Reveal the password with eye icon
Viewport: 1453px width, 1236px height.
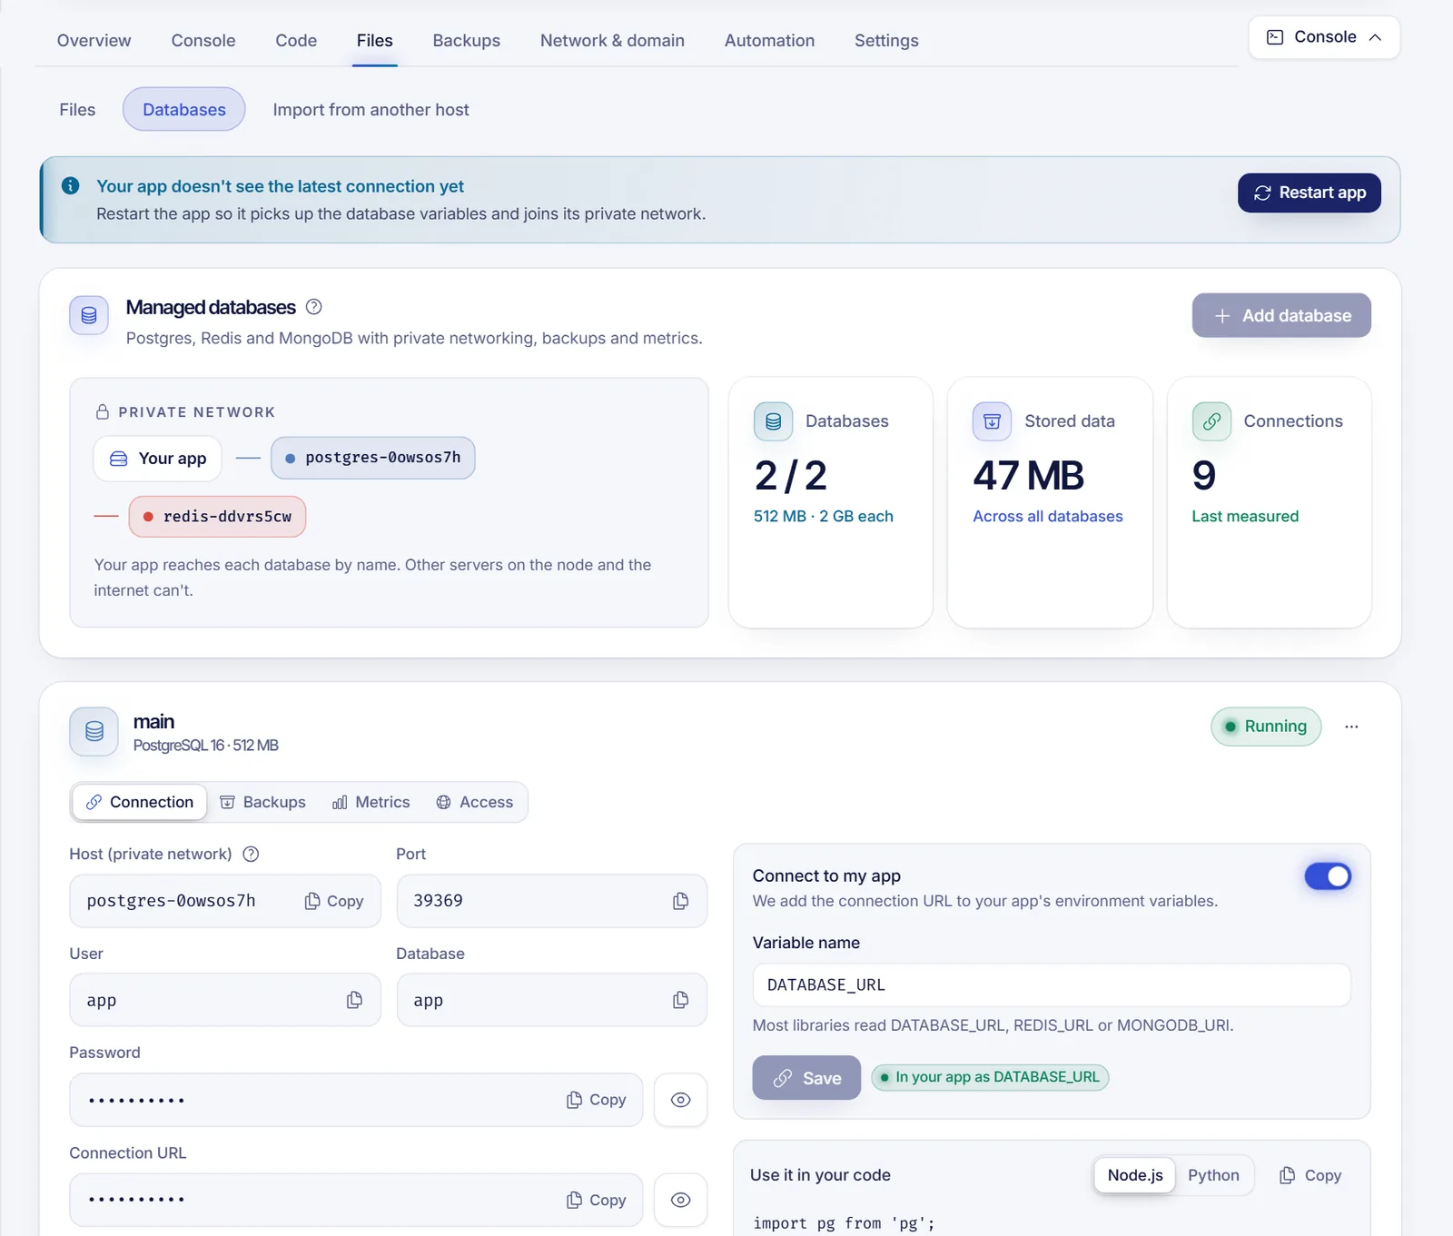pyautogui.click(x=681, y=1100)
